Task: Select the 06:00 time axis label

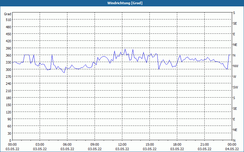Action: [x=67, y=145]
